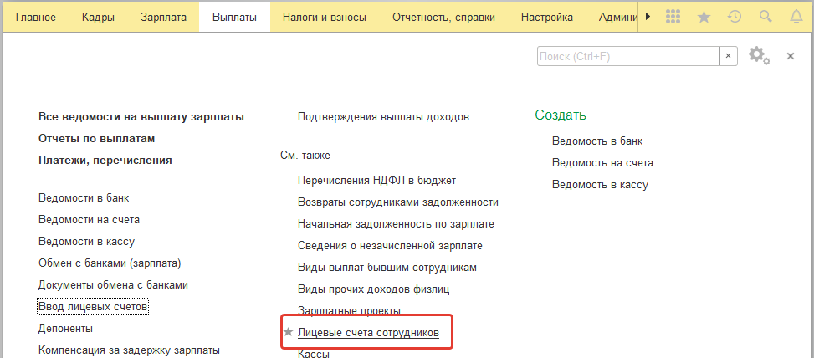Close the Выплаты menu panel
Viewport: 814px width, 358px height.
click(791, 56)
